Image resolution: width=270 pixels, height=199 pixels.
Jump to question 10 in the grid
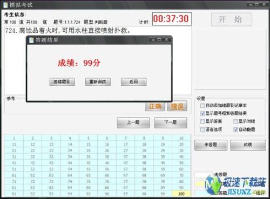181,138
